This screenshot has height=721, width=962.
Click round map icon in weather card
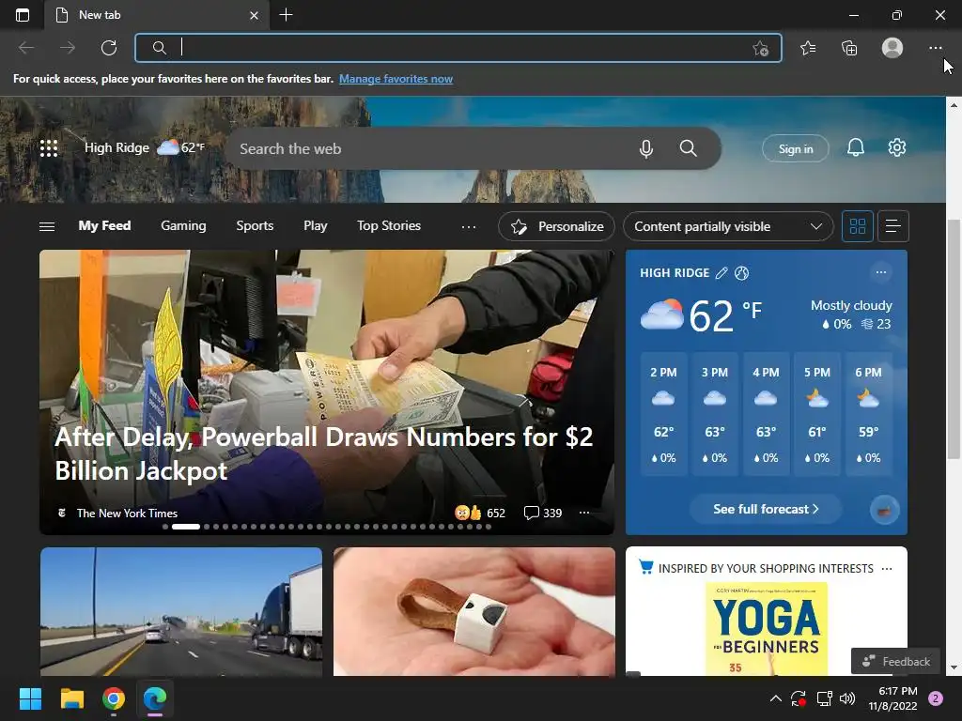pos(884,510)
